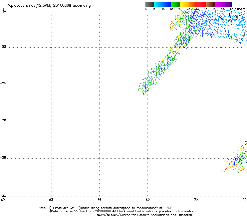This screenshot has height=217, width=247.
Task: Click the legend value '35'
Action: click(x=206, y=9)
